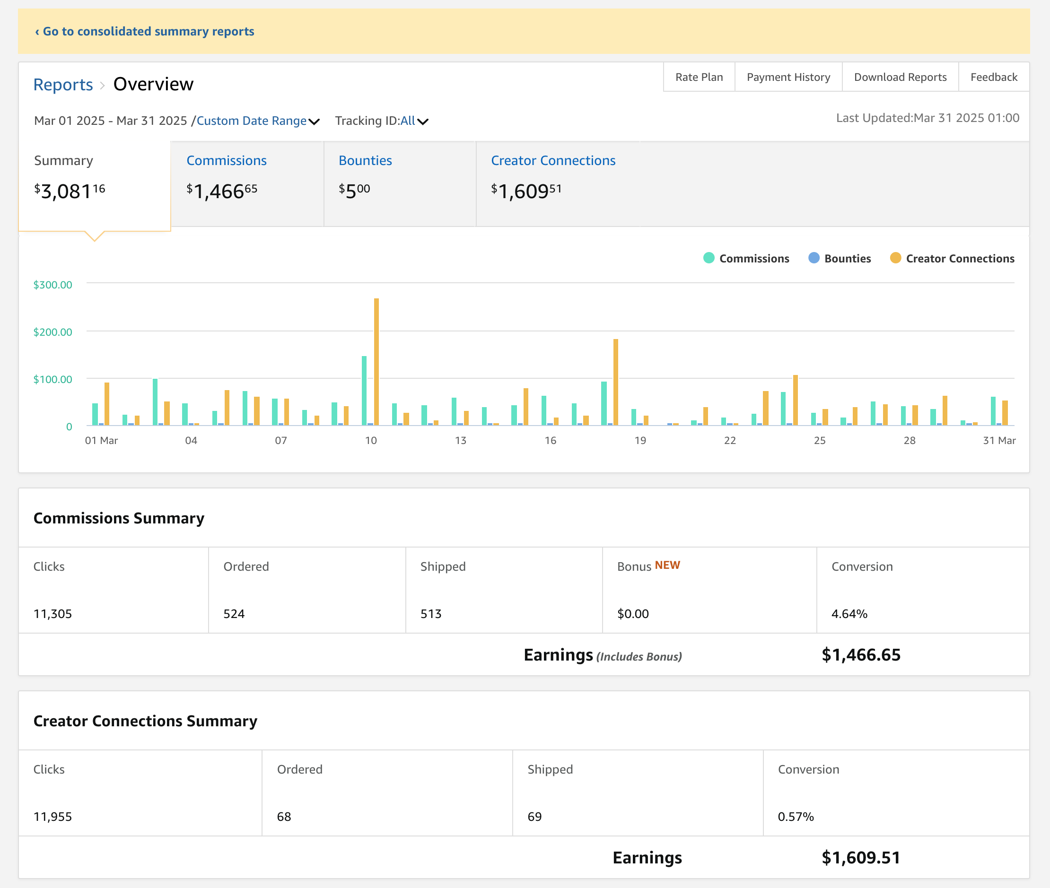Viewport: 1050px width, 888px height.
Task: Toggle the Bounties legend dot
Action: pos(814,258)
